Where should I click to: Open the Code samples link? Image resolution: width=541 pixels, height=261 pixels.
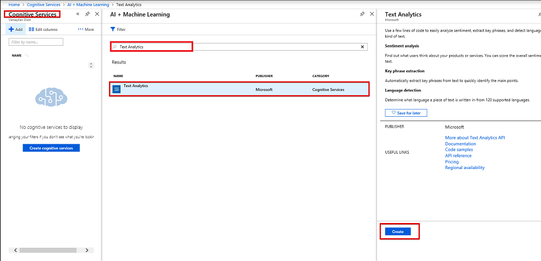point(459,149)
